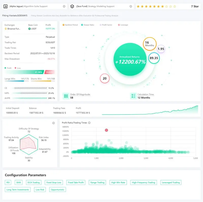
Task: Click the 16 Months backtest bubble
Action: coord(149,44)
